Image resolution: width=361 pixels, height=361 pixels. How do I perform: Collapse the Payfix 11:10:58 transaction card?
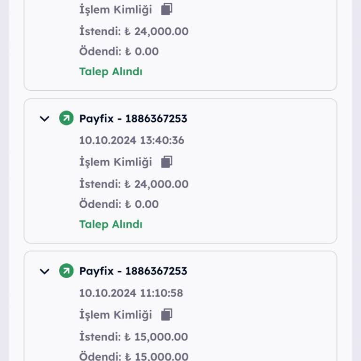click(45, 271)
